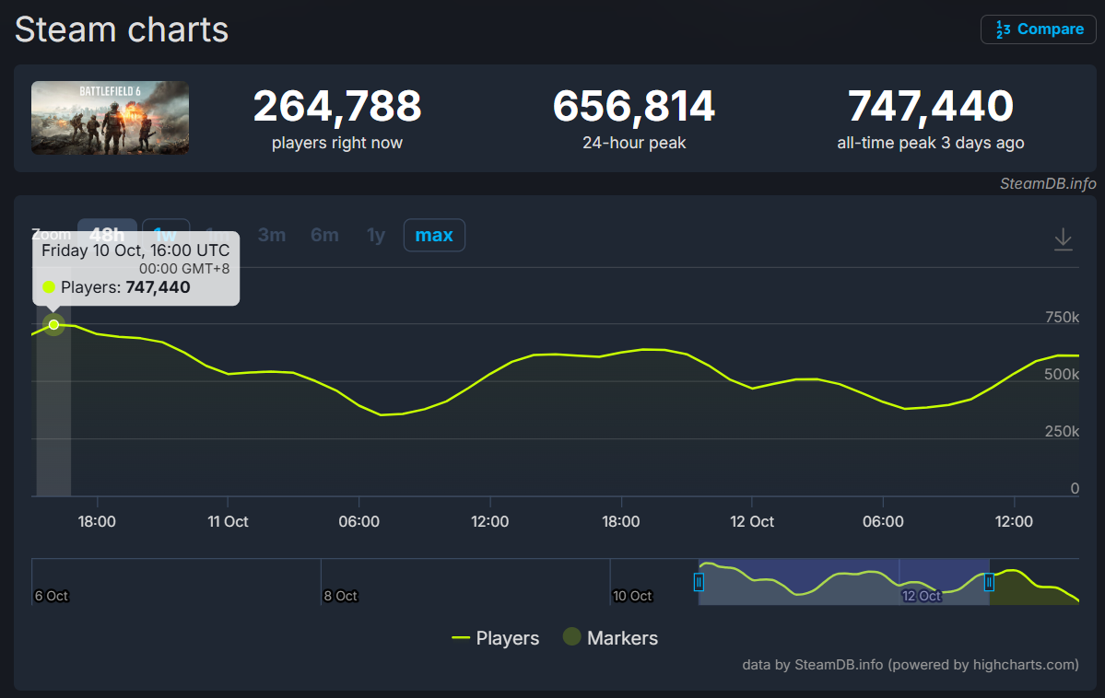Click the '10 Oct' navigator label
1105x698 pixels.
632,596
